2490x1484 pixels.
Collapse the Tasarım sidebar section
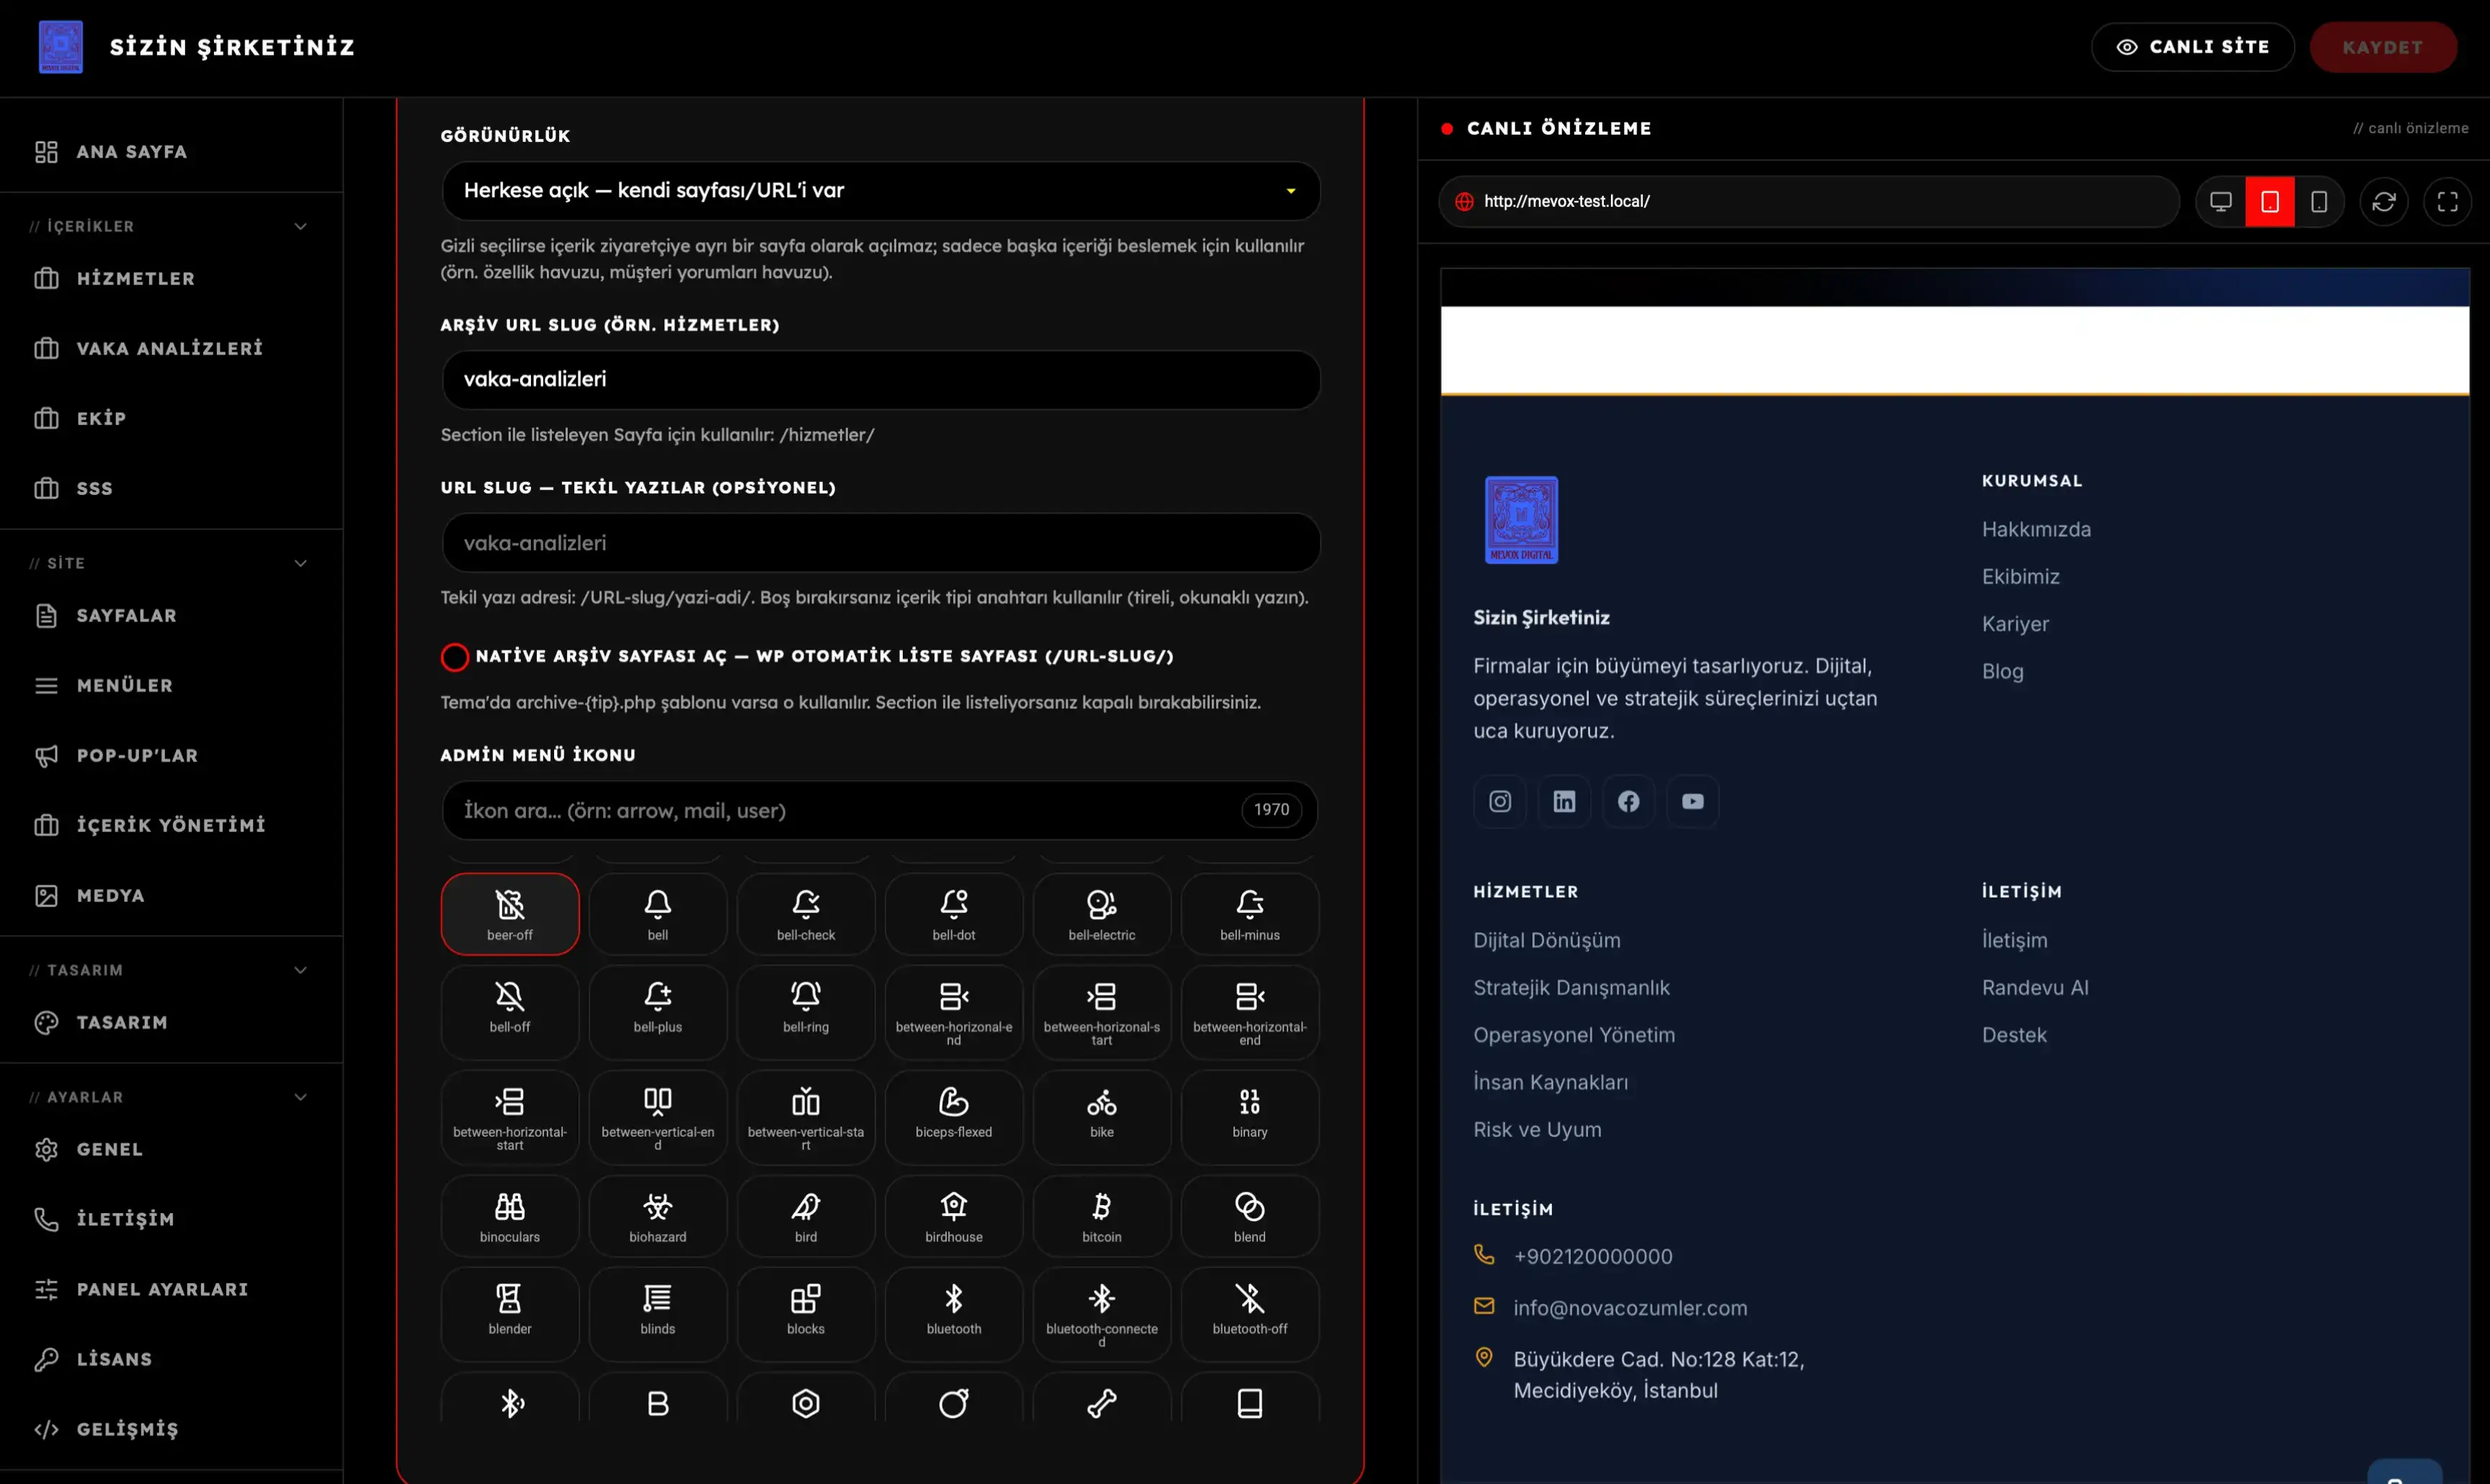pos(300,970)
